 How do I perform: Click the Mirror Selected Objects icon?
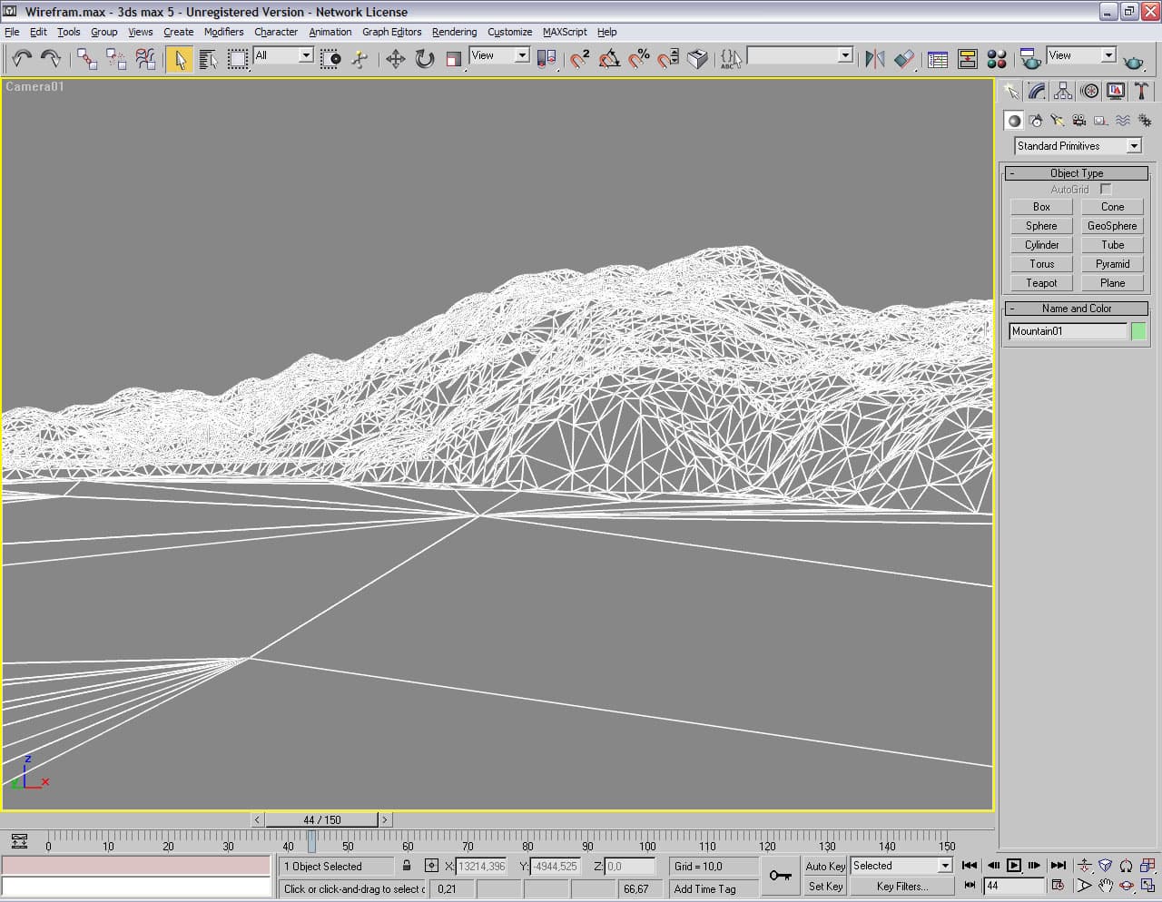[x=874, y=59]
